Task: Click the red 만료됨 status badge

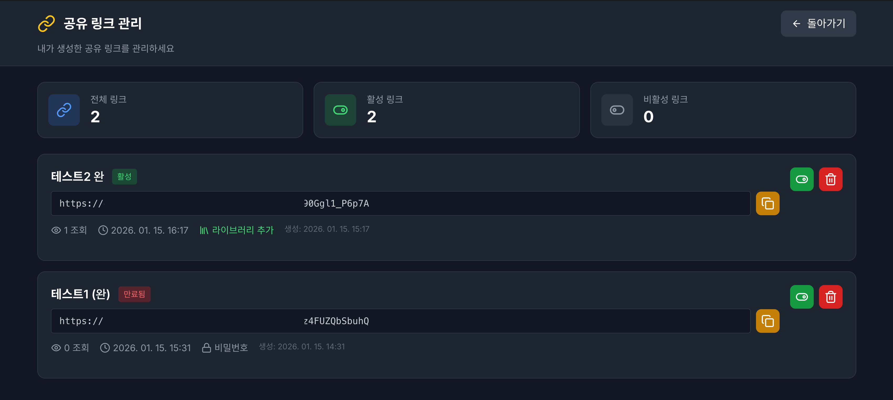Action: tap(134, 294)
